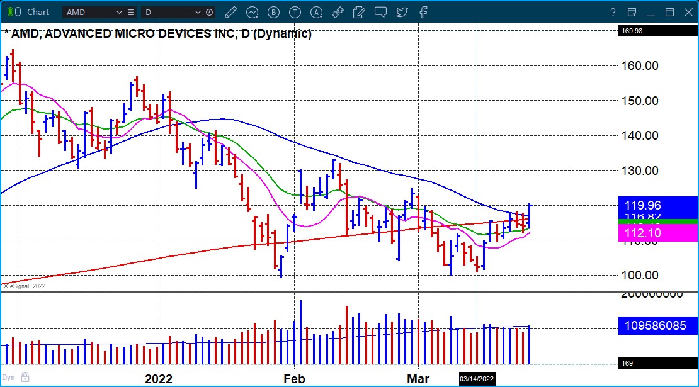Click the 100.00 price axis label

640,275
